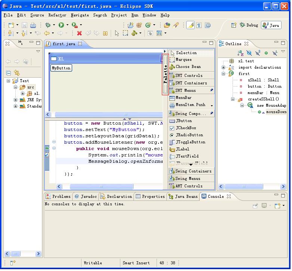This screenshot has height=271, width=292.
Task: Toggle Mark Occurrences highlighter icon
Action: (191, 25)
